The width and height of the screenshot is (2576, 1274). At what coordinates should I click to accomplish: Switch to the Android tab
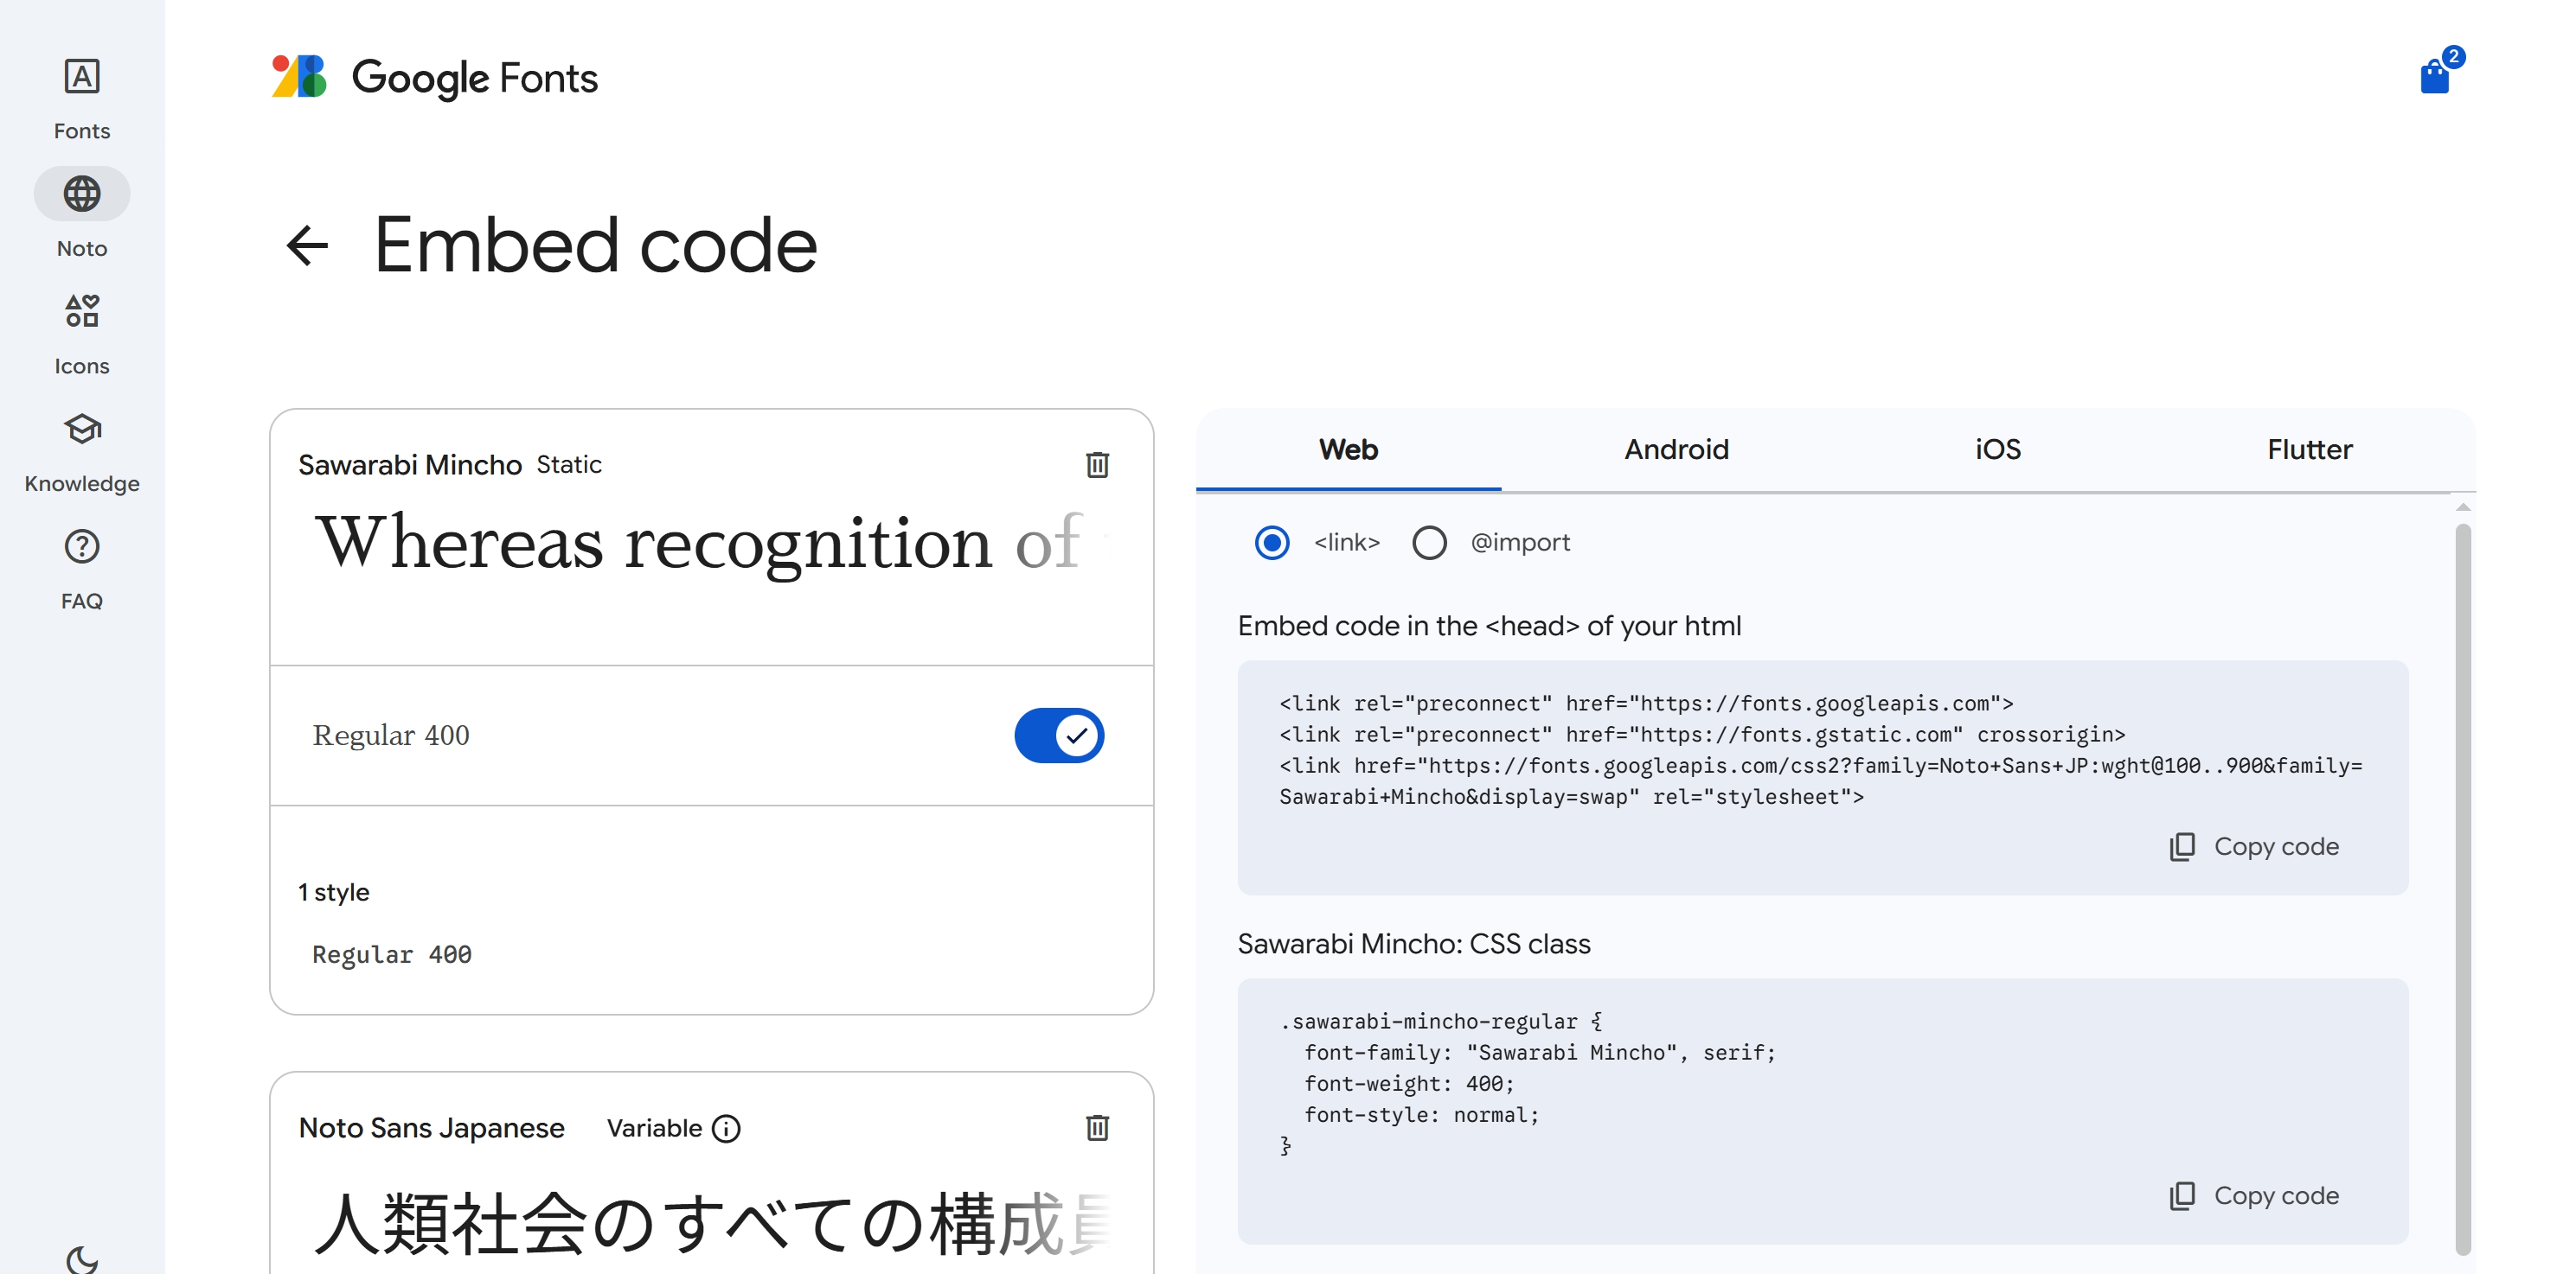point(1676,449)
